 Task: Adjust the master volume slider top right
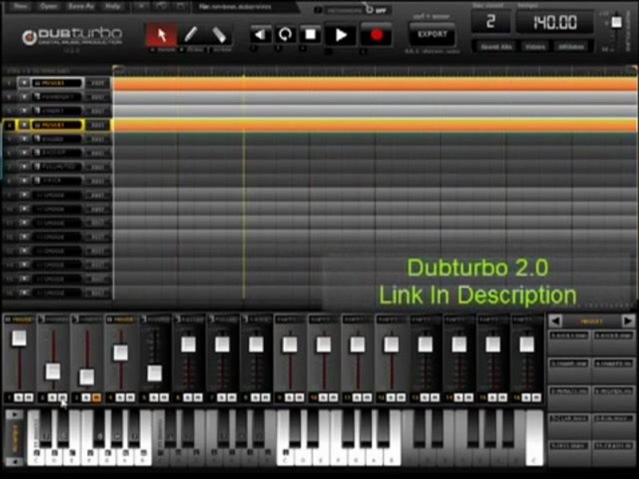(616, 21)
